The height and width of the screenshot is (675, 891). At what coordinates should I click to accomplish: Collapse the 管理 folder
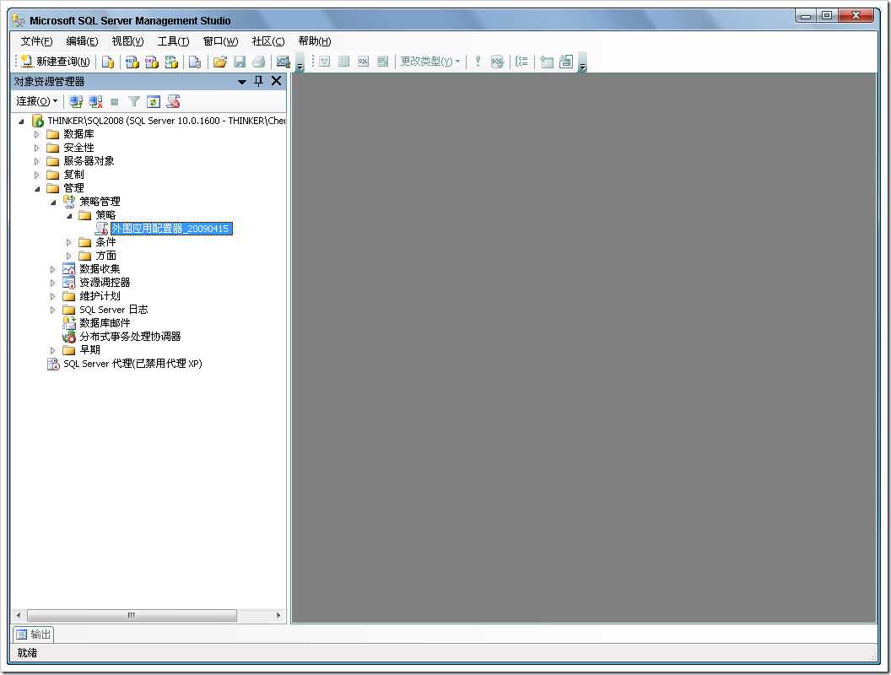(x=37, y=189)
